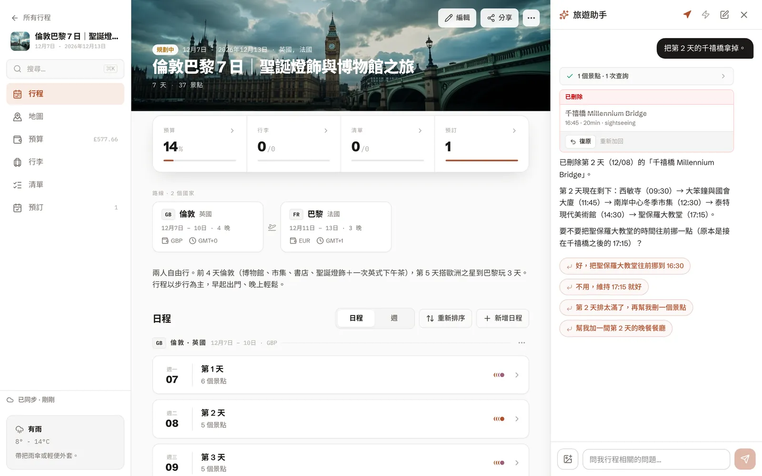Click the 重新排序 button
Screen dimensions: 762x476
pos(445,318)
